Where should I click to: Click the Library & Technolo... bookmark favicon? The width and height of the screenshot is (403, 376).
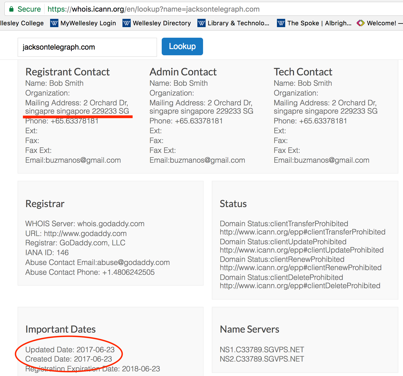tap(201, 23)
